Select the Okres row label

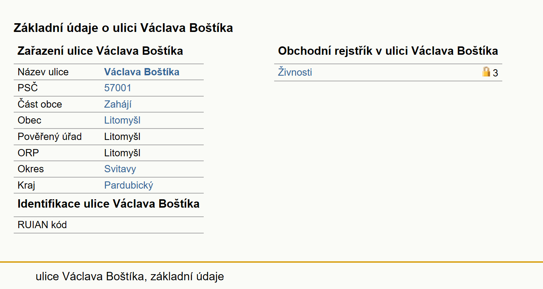point(31,169)
